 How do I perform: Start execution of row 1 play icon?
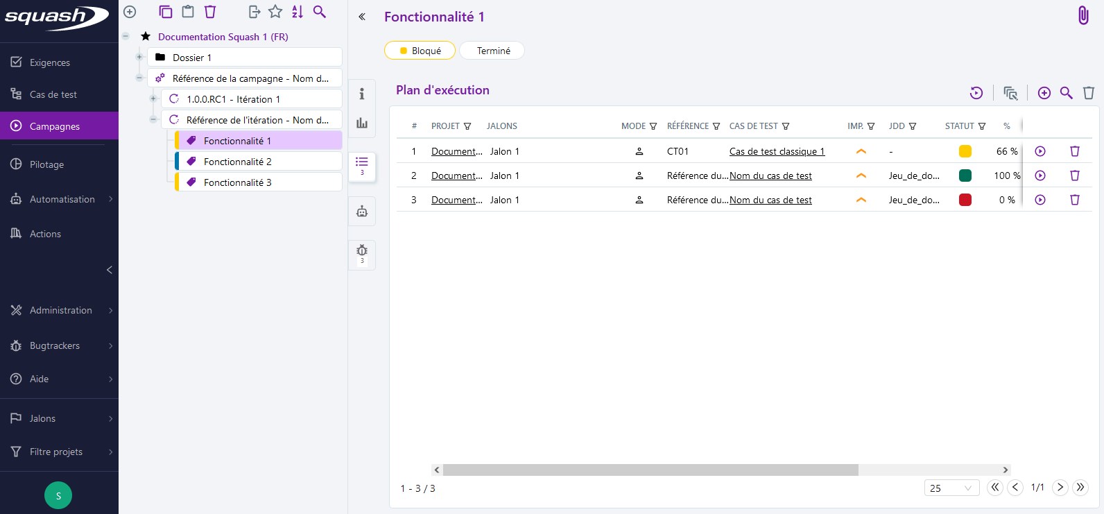tap(1040, 151)
